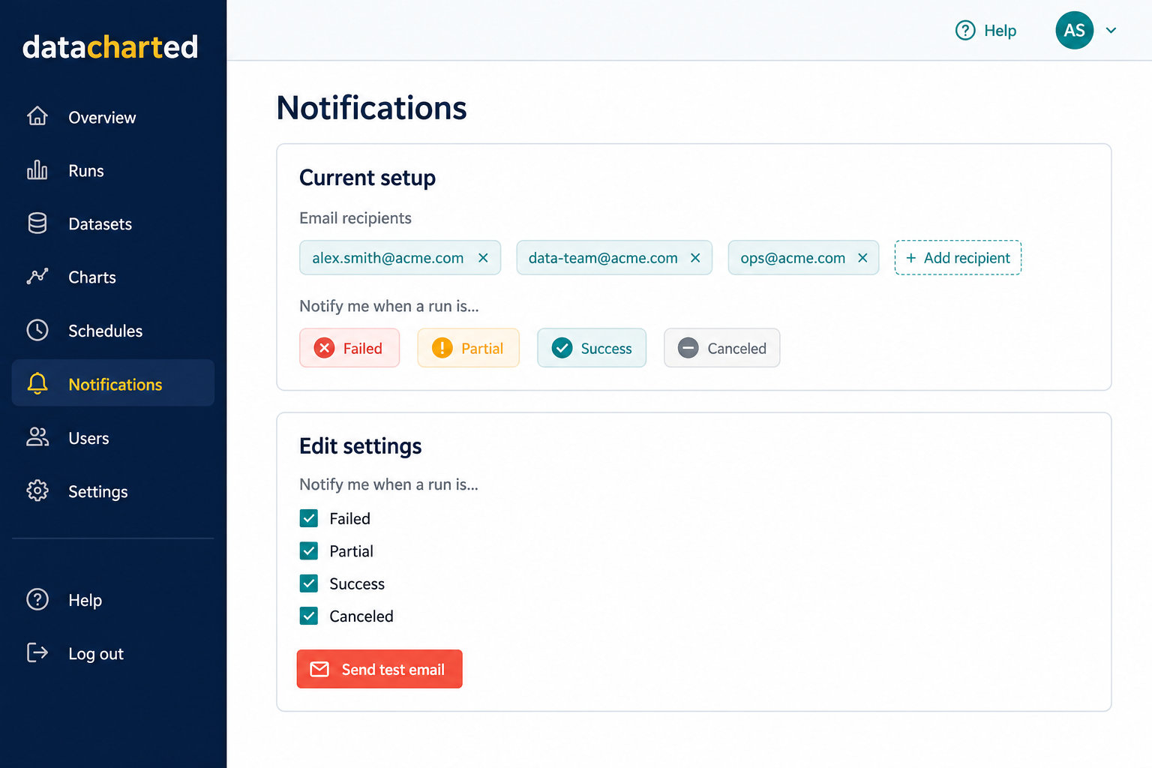Click the Canceled checkbox label
The height and width of the screenshot is (768, 1152).
coord(361,616)
